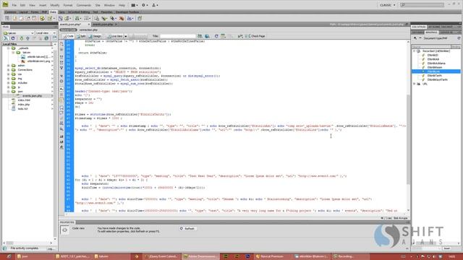Select the includes folder in the Files panel
The height and width of the screenshot is (260, 463).
pos(22,83)
